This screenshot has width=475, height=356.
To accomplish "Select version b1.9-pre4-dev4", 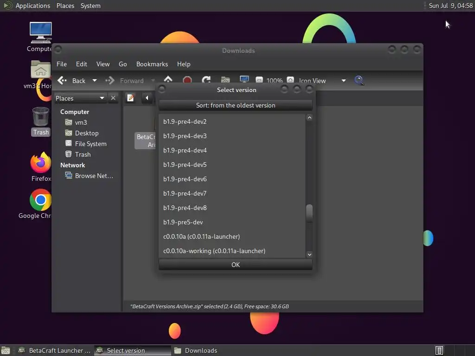I will [232, 150].
